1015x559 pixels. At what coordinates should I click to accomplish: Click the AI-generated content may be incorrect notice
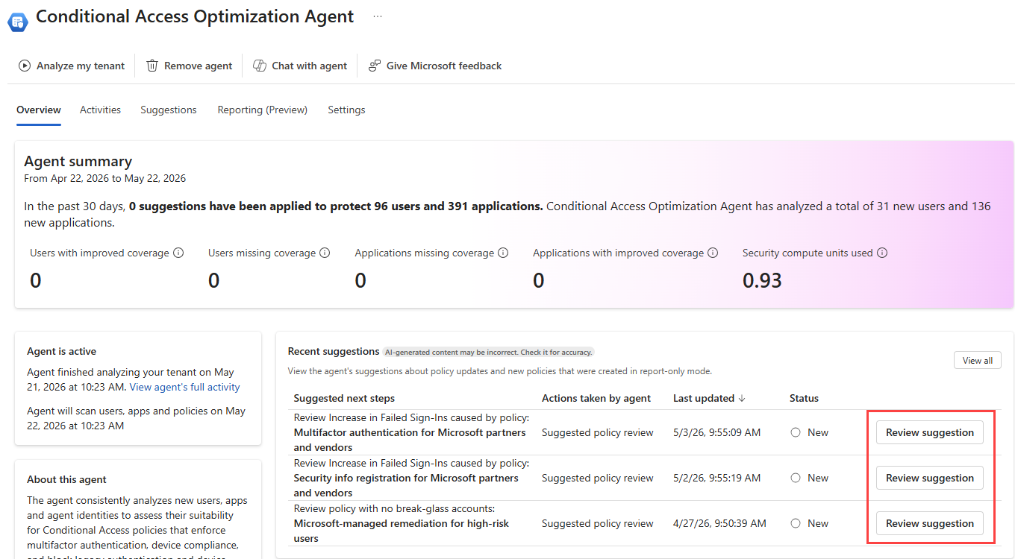[x=489, y=352]
